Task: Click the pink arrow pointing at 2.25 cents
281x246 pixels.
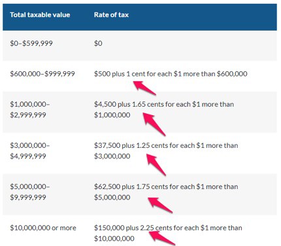Action: point(162,238)
